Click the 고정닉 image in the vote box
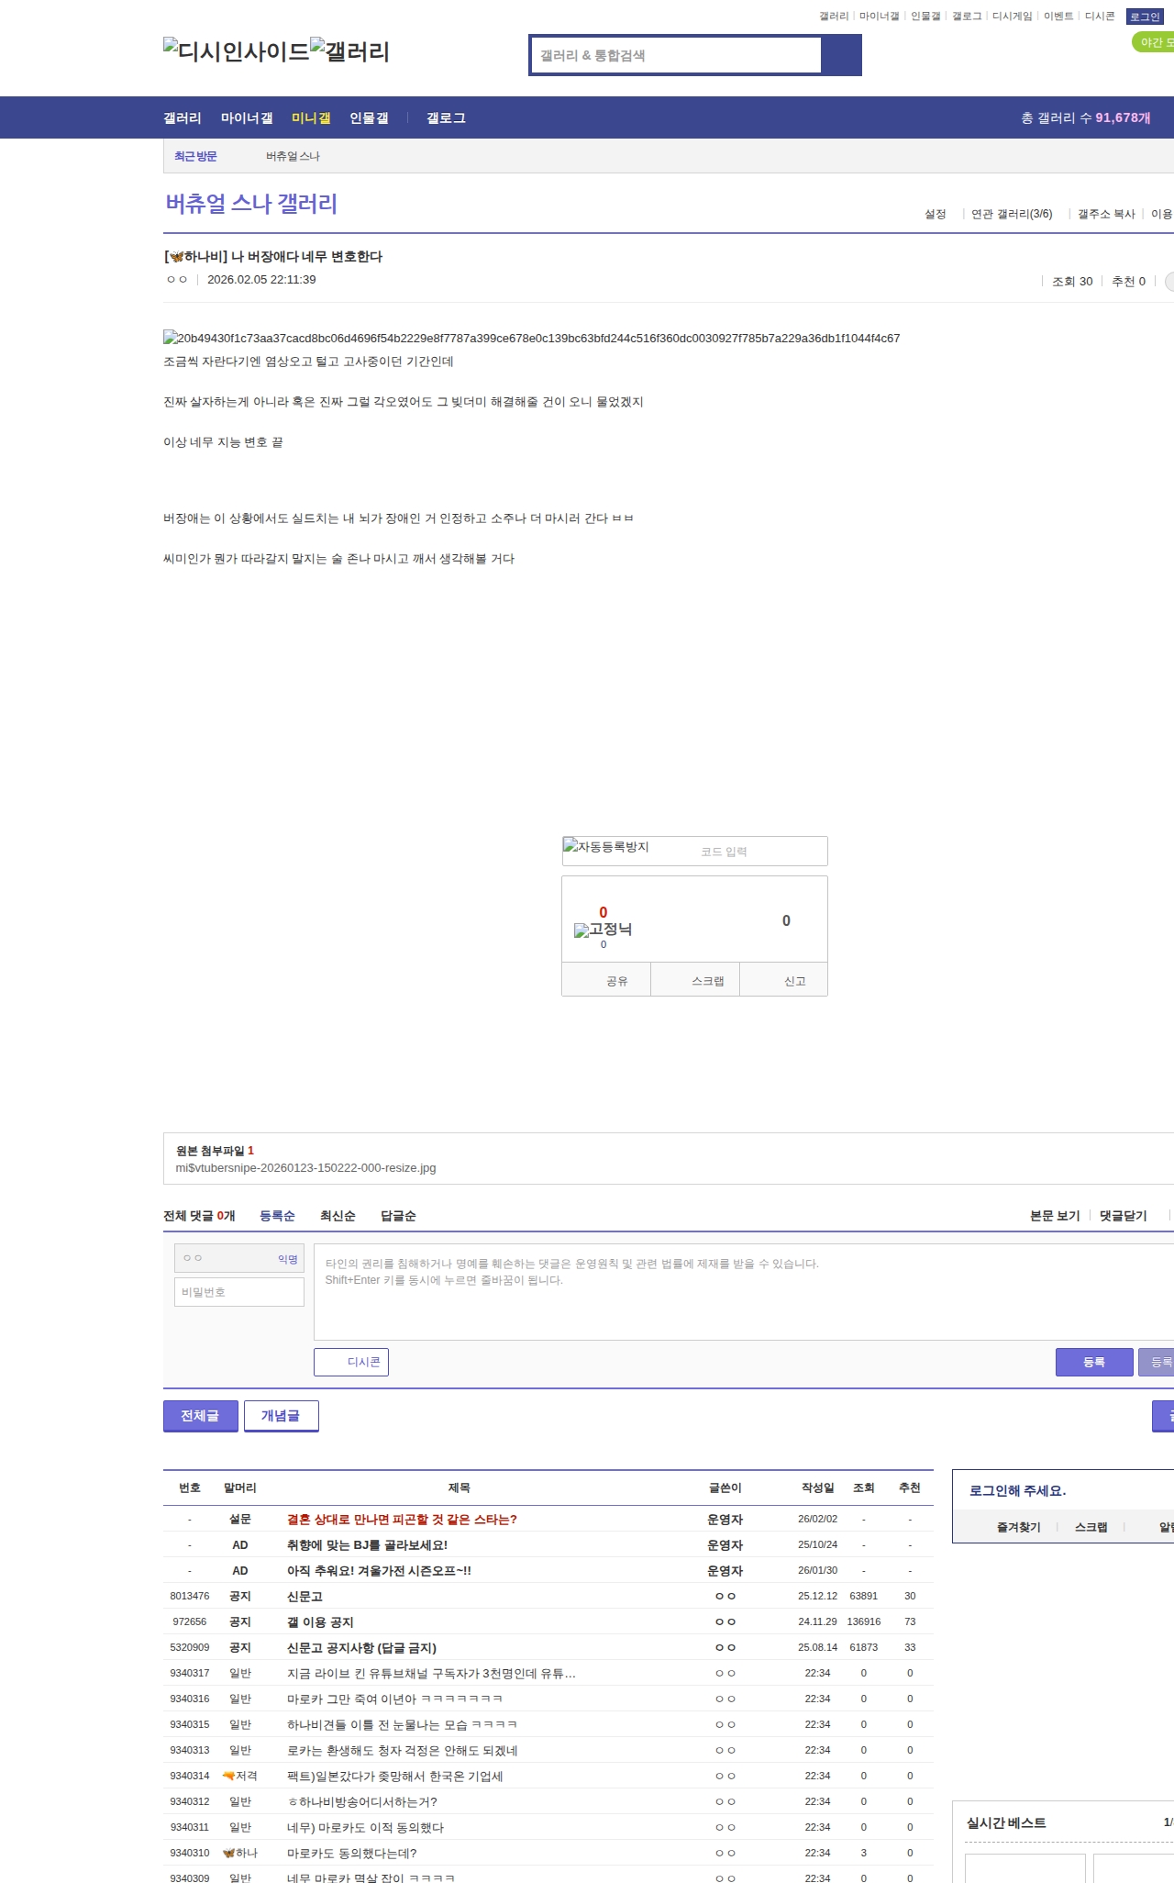1174x1883 pixels. click(604, 930)
